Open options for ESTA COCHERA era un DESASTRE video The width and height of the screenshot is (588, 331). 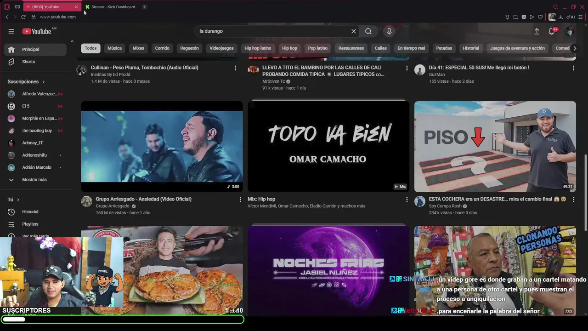click(573, 200)
